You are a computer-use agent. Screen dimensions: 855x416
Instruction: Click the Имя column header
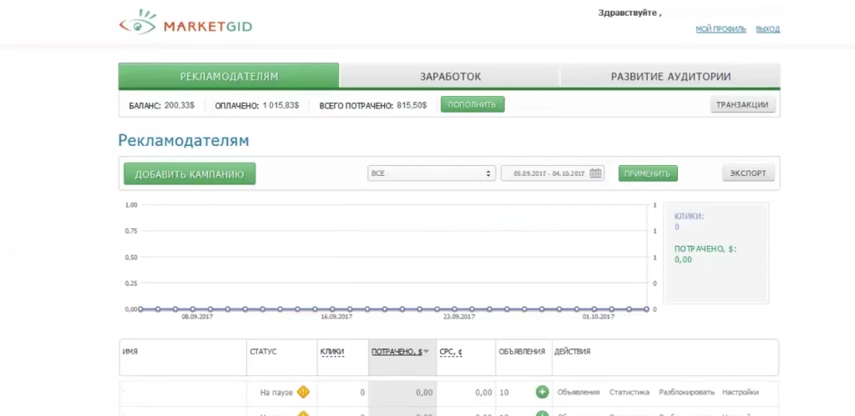(130, 352)
